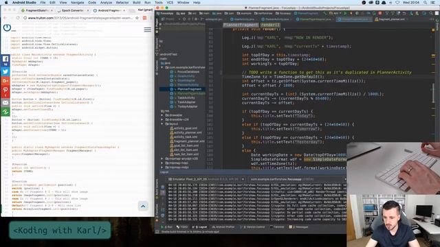The image size is (440, 247).
Task: Open the Version Control tool window
Action: (x=252, y=227)
